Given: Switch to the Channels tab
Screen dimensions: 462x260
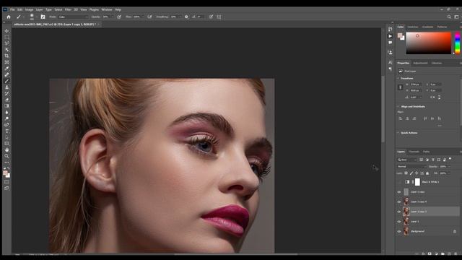Looking at the screenshot, I should [x=414, y=152].
